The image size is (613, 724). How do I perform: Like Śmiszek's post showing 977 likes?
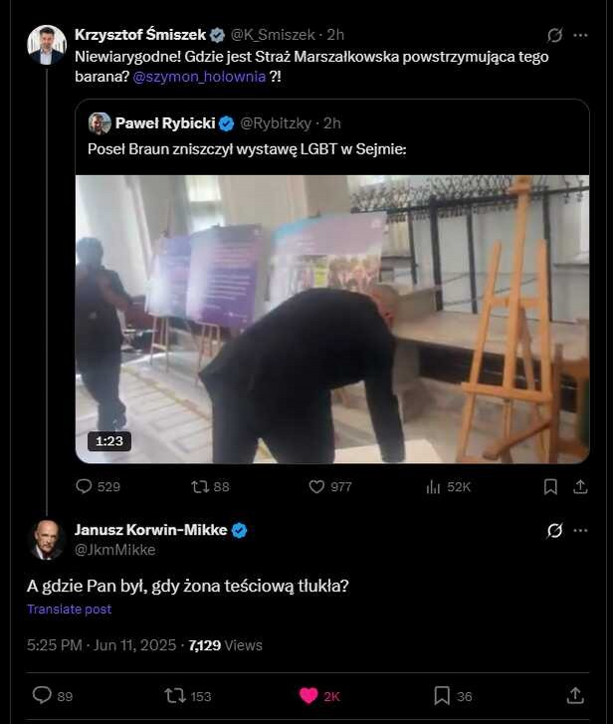click(316, 486)
